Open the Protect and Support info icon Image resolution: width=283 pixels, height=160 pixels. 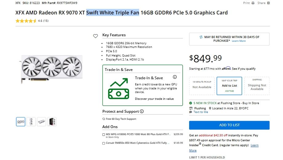[x=142, y=111]
